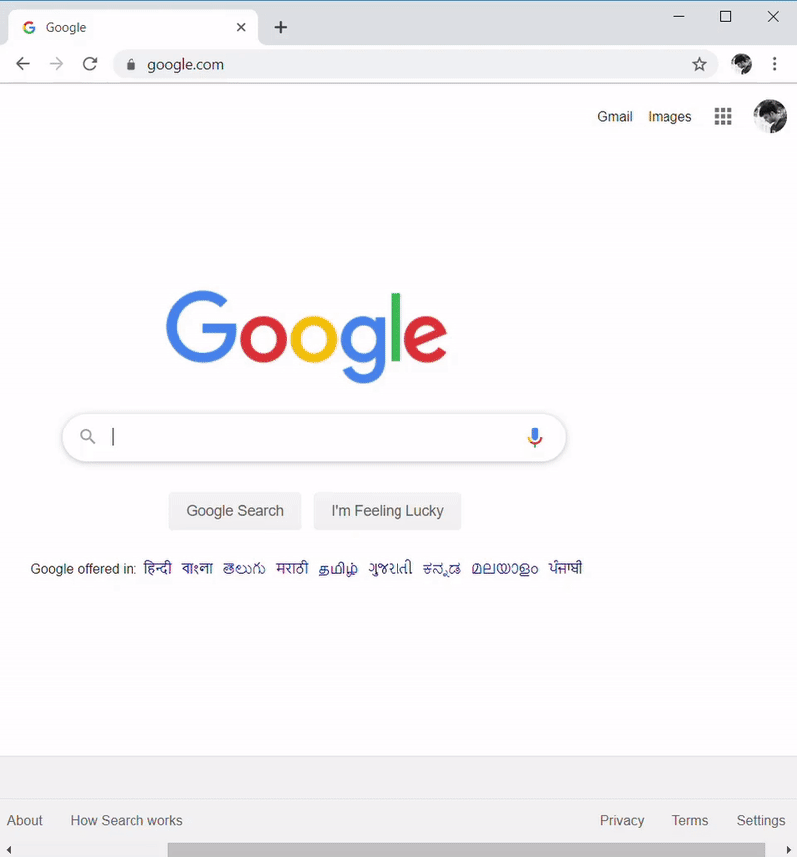The height and width of the screenshot is (857, 797).
Task: Close the Google tab
Action: pos(241,27)
